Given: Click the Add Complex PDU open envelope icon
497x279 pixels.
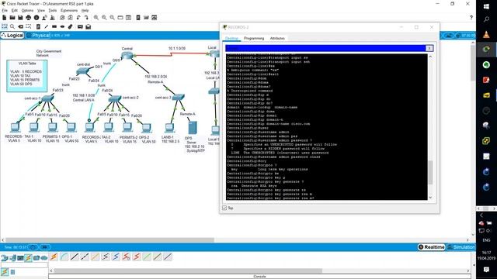Looking at the screenshot, I should [88, 26].
